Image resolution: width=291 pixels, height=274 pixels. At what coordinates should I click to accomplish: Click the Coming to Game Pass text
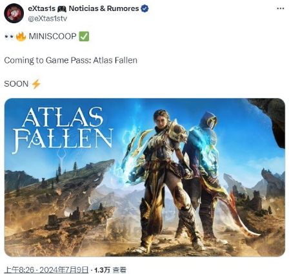click(x=70, y=60)
